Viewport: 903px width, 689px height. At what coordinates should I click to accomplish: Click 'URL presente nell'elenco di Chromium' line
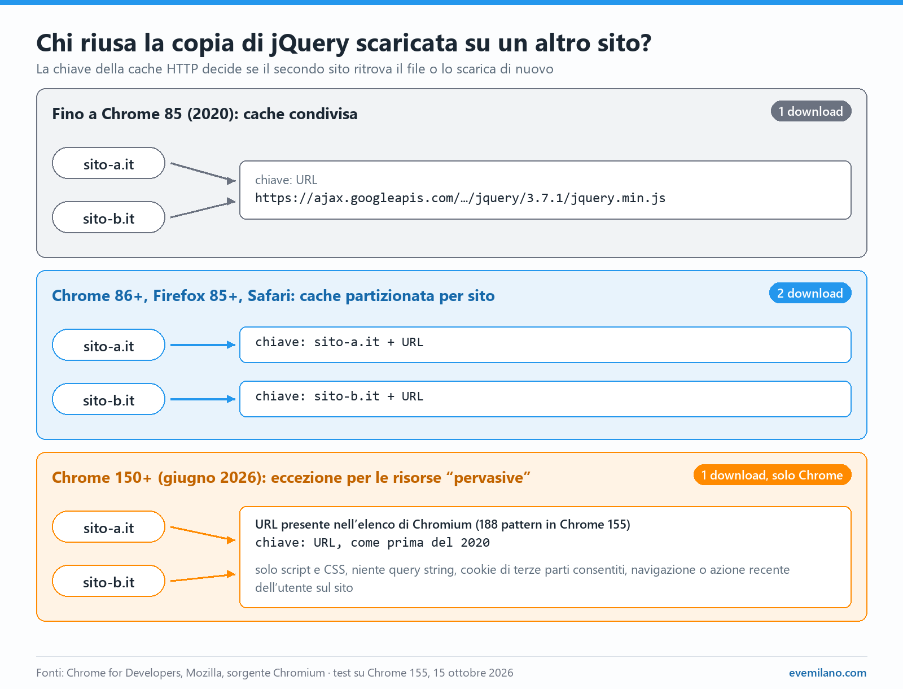pos(442,524)
